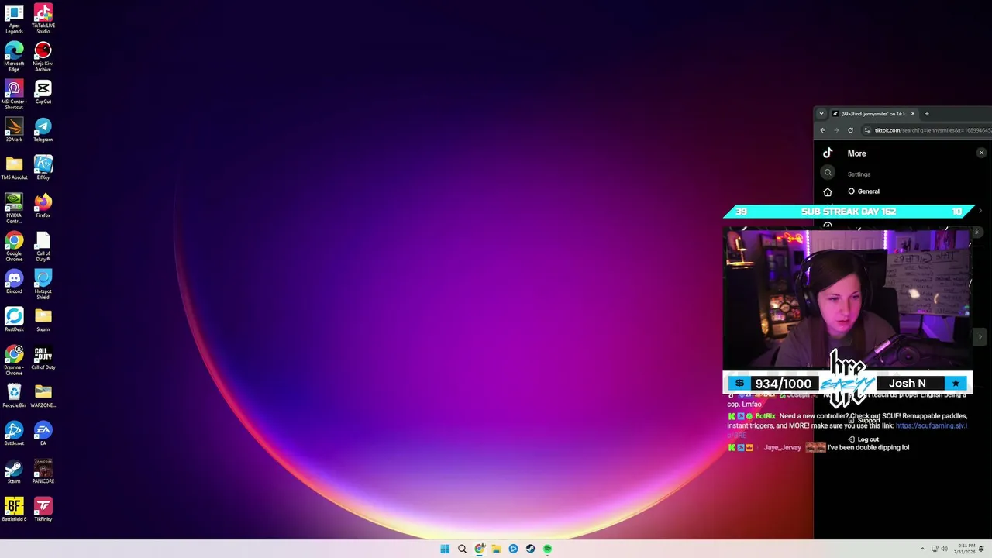Viewport: 992px width, 558px height.
Task: Select the MSI Center shortcut icon
Action: 14,95
